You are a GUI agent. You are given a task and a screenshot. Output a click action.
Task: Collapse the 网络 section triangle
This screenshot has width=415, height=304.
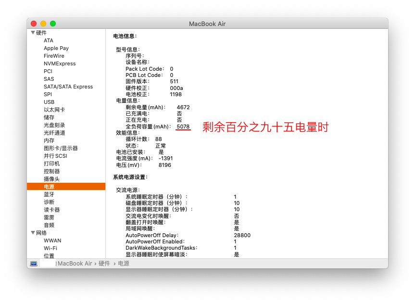[x=33, y=233]
